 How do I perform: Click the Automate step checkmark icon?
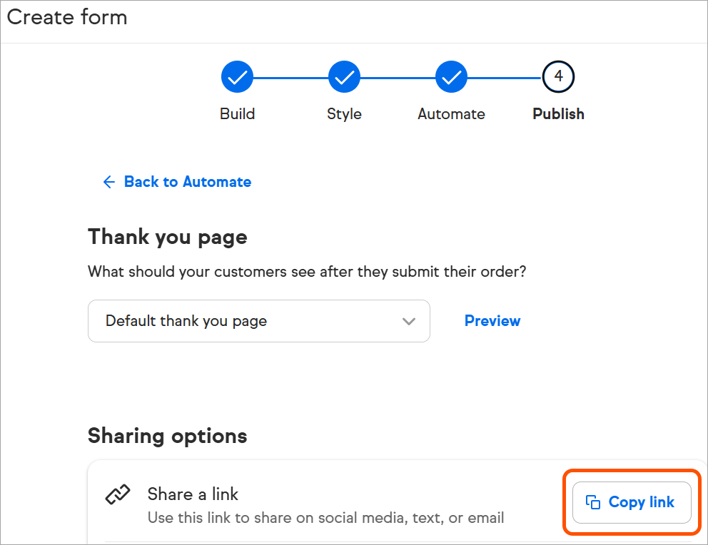click(451, 76)
